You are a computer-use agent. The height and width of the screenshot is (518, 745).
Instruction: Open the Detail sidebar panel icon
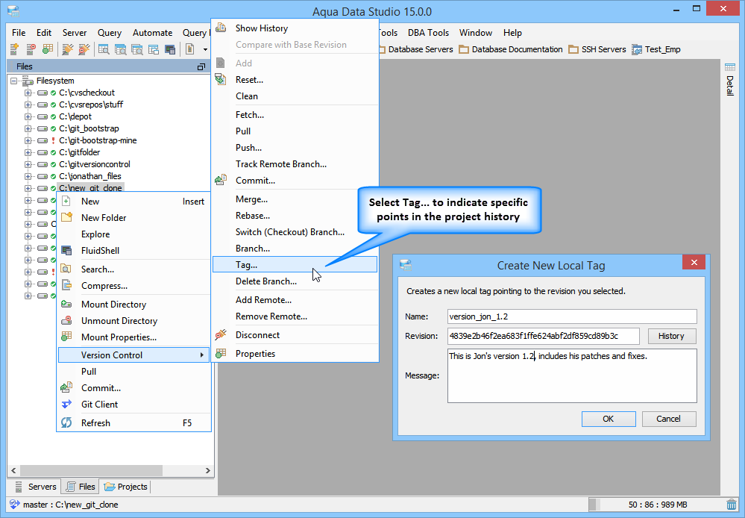click(730, 67)
